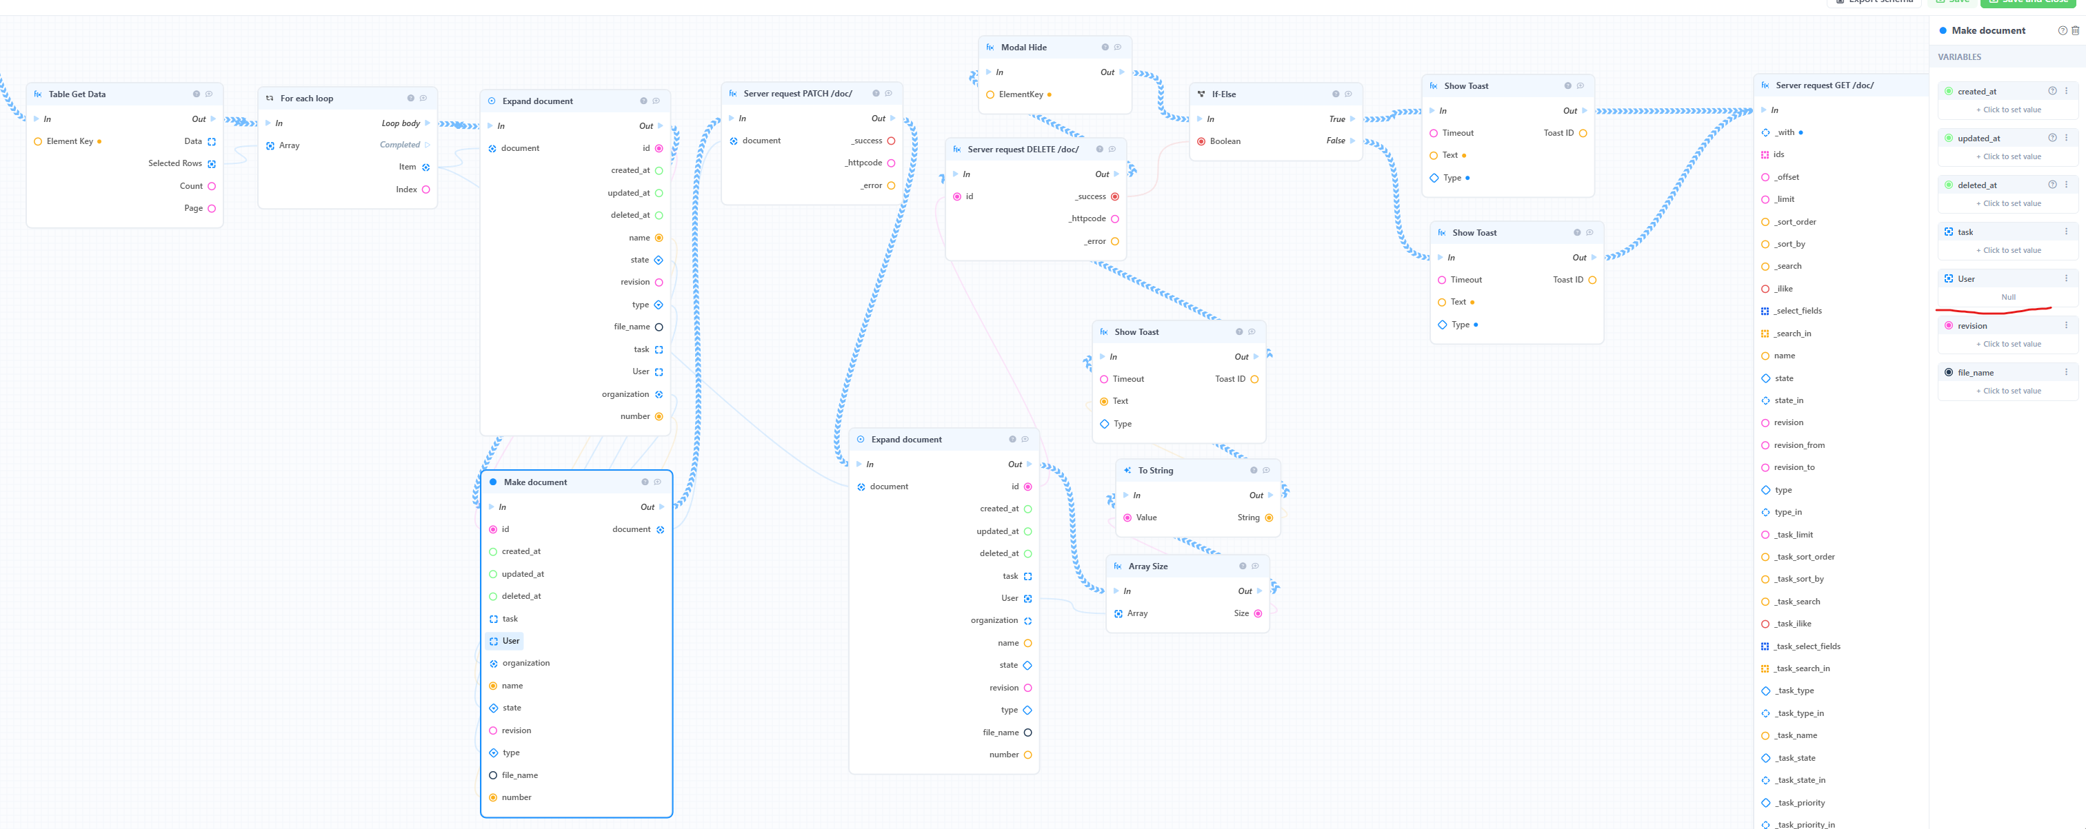Set value for task variable
The height and width of the screenshot is (829, 2086).
(2008, 251)
